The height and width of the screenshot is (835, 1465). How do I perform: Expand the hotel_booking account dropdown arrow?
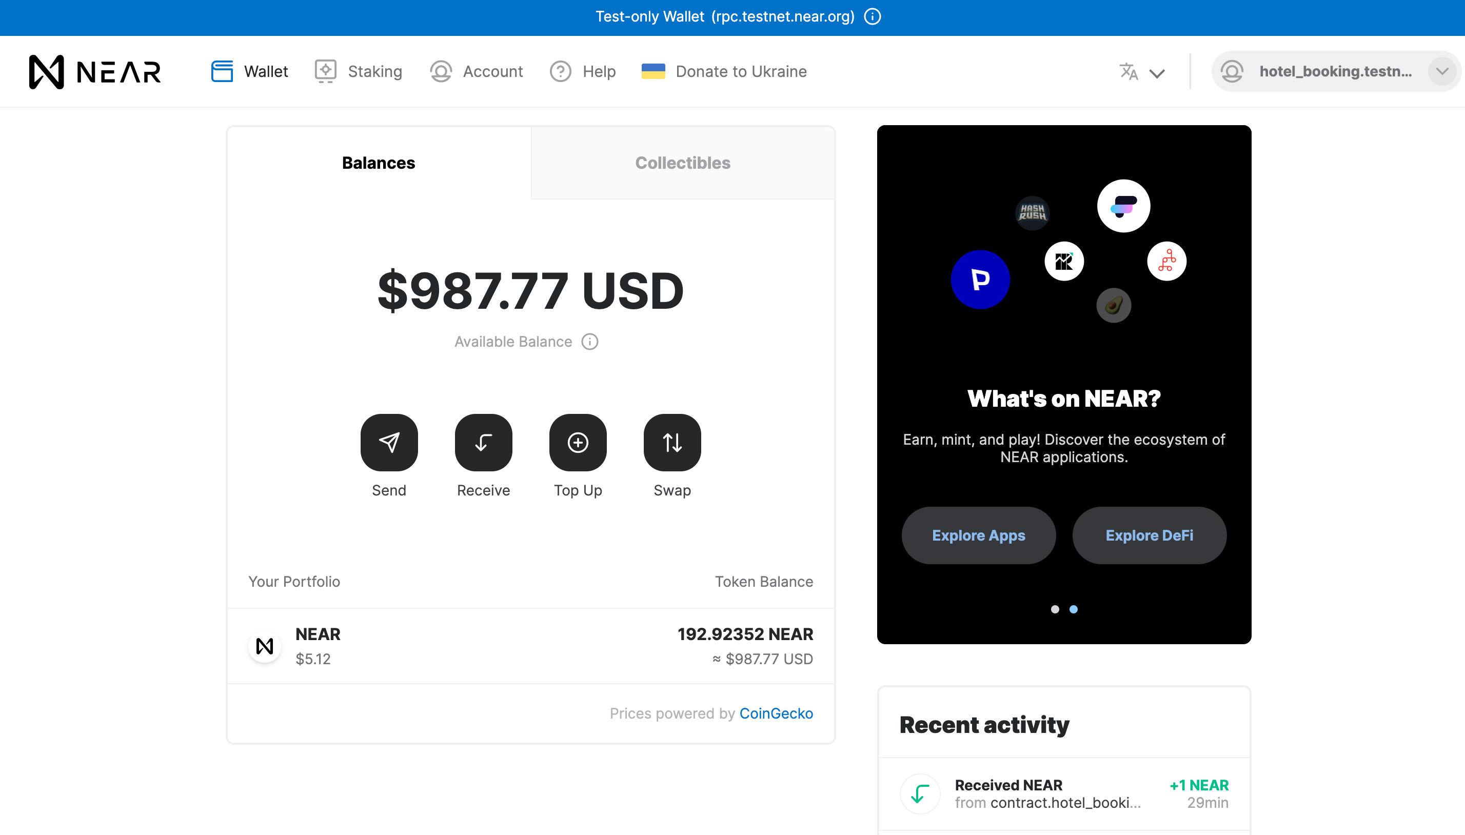(1442, 71)
